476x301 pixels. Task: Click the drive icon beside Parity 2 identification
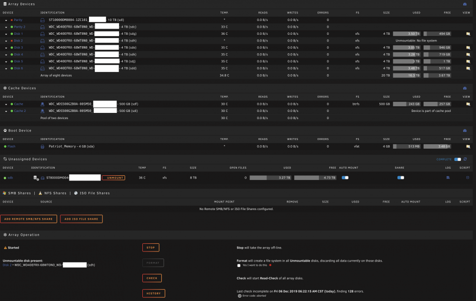tap(42, 27)
